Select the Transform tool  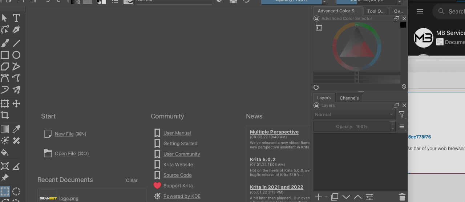click(x=5, y=104)
